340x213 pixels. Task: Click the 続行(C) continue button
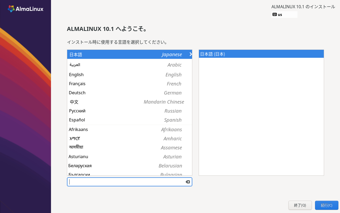pos(326,205)
